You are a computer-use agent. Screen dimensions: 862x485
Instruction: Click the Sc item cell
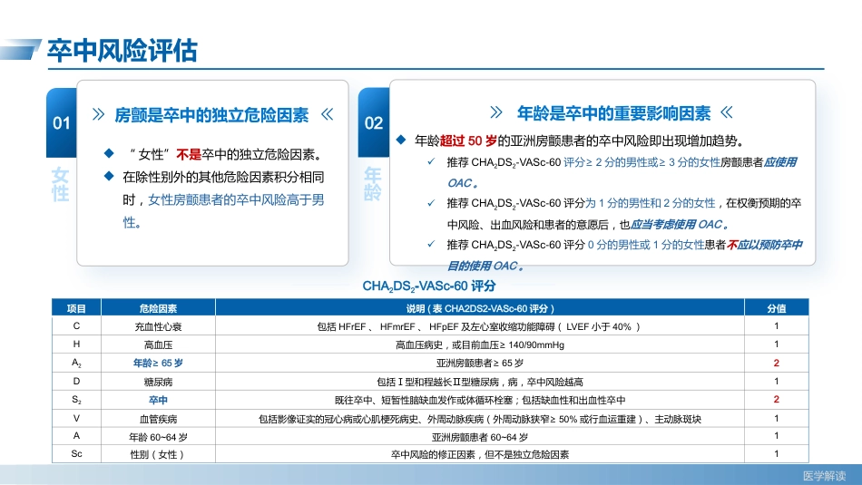pyautogui.click(x=76, y=454)
